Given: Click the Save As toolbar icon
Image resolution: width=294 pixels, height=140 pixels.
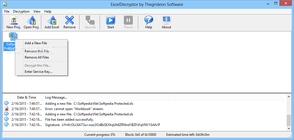Looking at the screenshot, I should coord(90,20).
